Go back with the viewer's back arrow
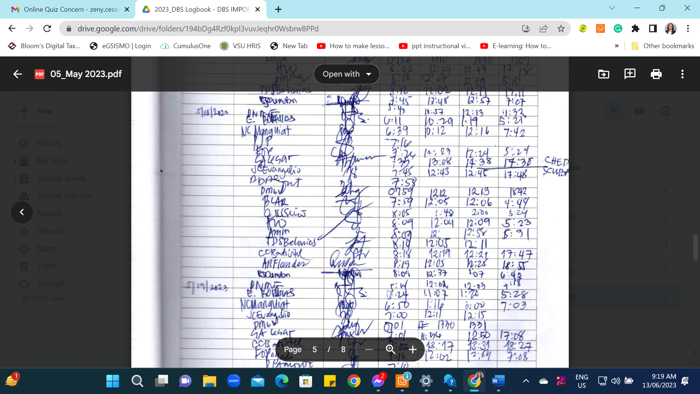The image size is (700, 394). pos(17,74)
